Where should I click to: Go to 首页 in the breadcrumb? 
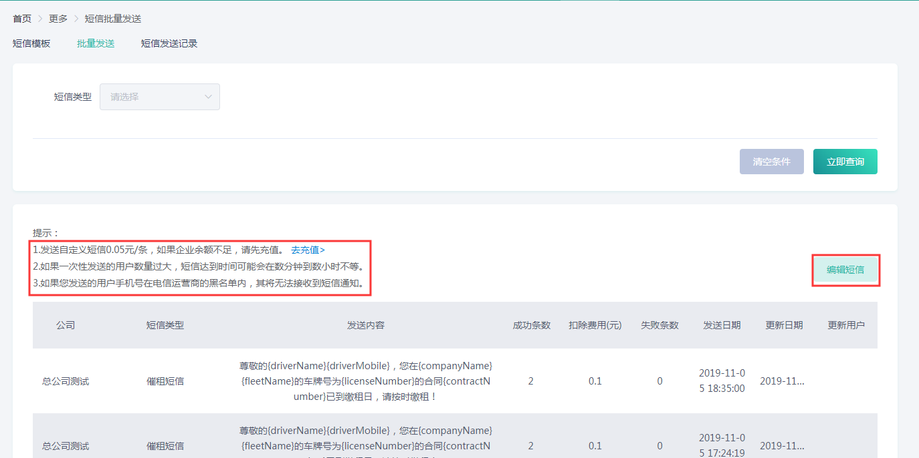[x=22, y=19]
